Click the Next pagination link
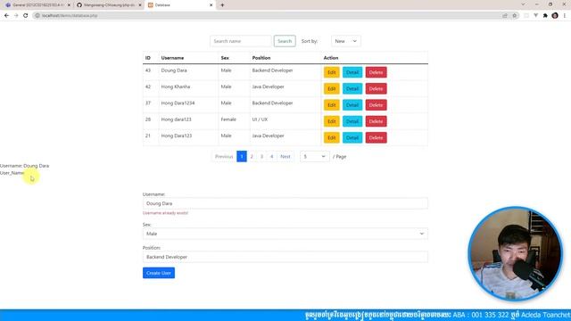Viewport: 571px width, 321px height. coord(285,157)
